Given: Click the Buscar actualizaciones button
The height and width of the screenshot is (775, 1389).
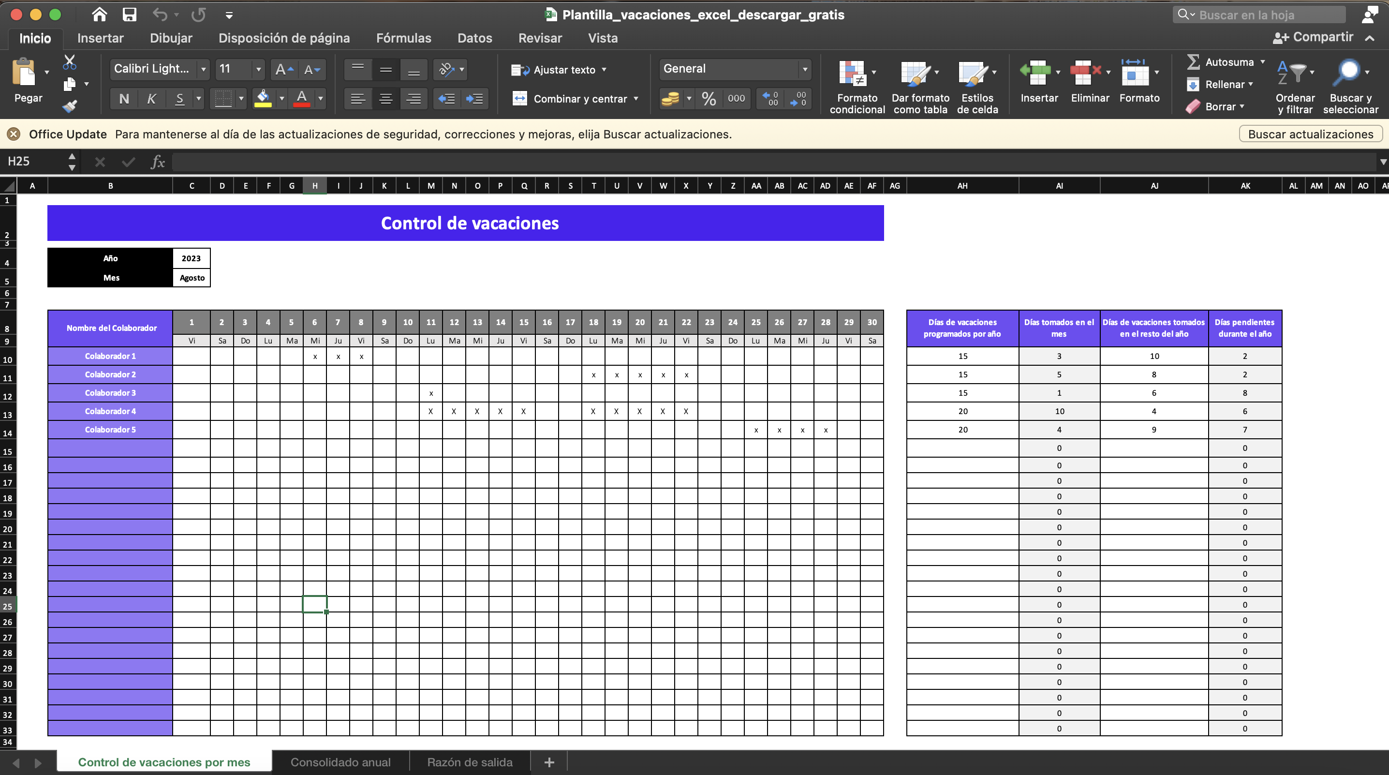Looking at the screenshot, I should tap(1311, 134).
